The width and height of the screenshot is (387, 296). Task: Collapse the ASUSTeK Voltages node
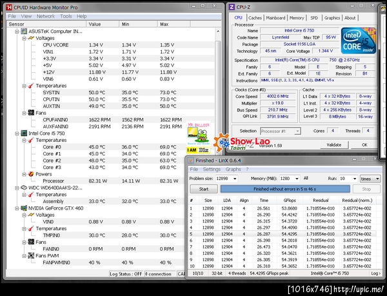[x=25, y=38]
